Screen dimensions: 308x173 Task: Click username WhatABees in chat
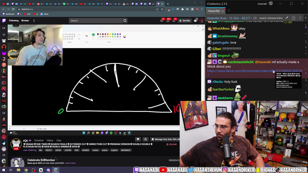tap(221, 28)
